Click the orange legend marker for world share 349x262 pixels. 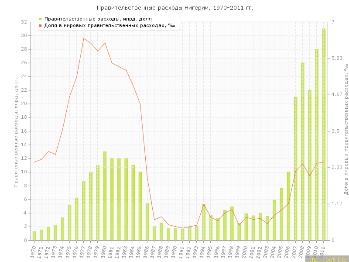[x=40, y=25]
